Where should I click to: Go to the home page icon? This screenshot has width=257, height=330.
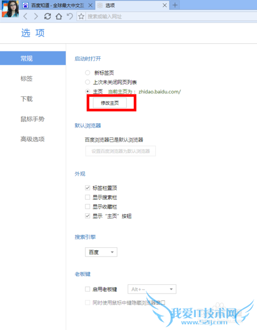pos(59,16)
